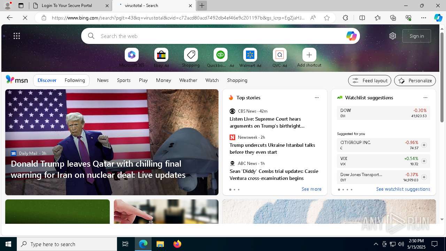
Task: Add Dow Jones Transport to watchlist
Action: point(424,177)
